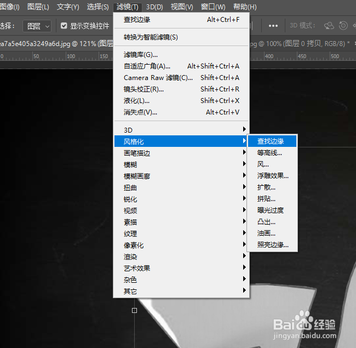Choose 转换为智能滤镜(S)
Screen dimensions: 356x348
coord(181,37)
